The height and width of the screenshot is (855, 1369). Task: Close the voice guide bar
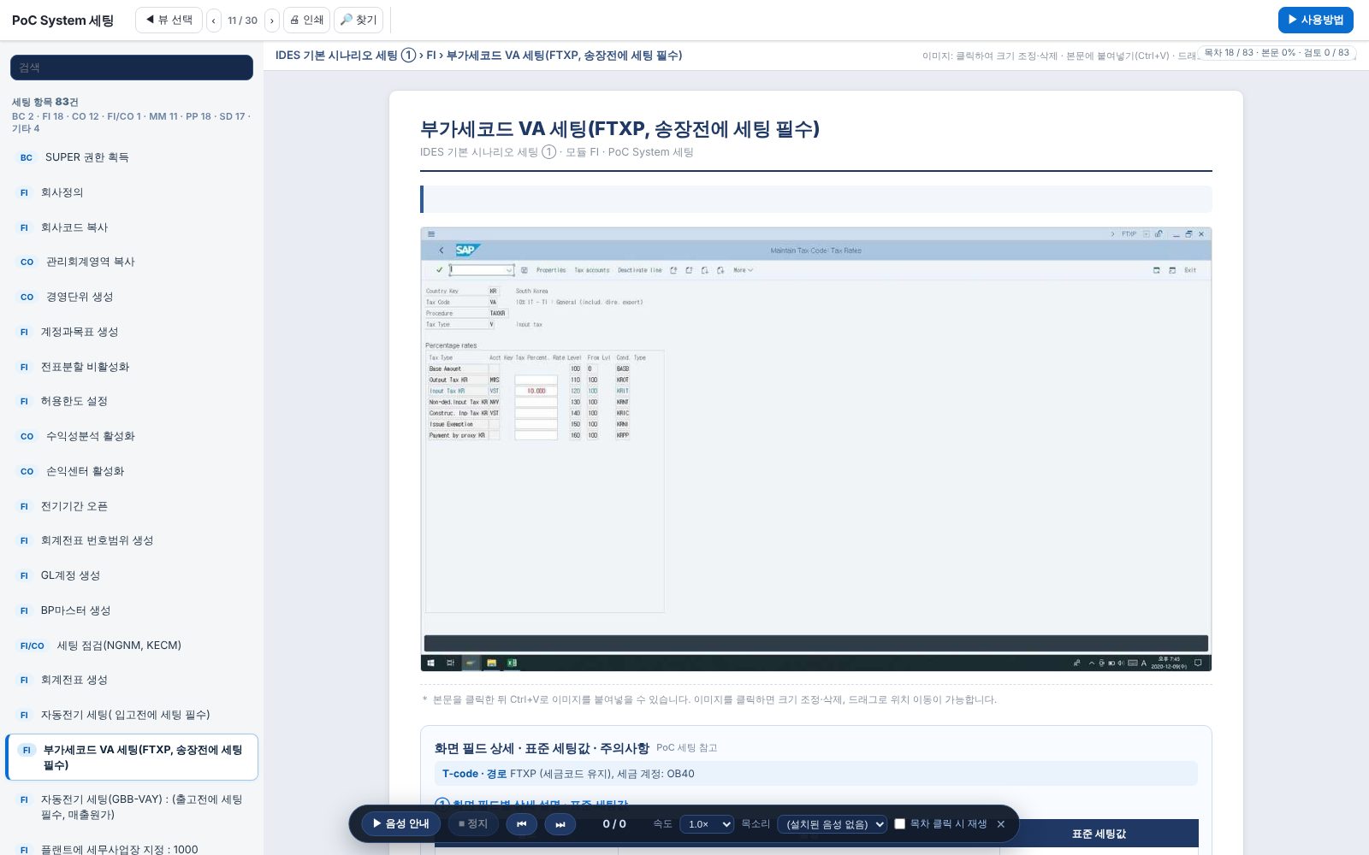pyautogui.click(x=1001, y=824)
